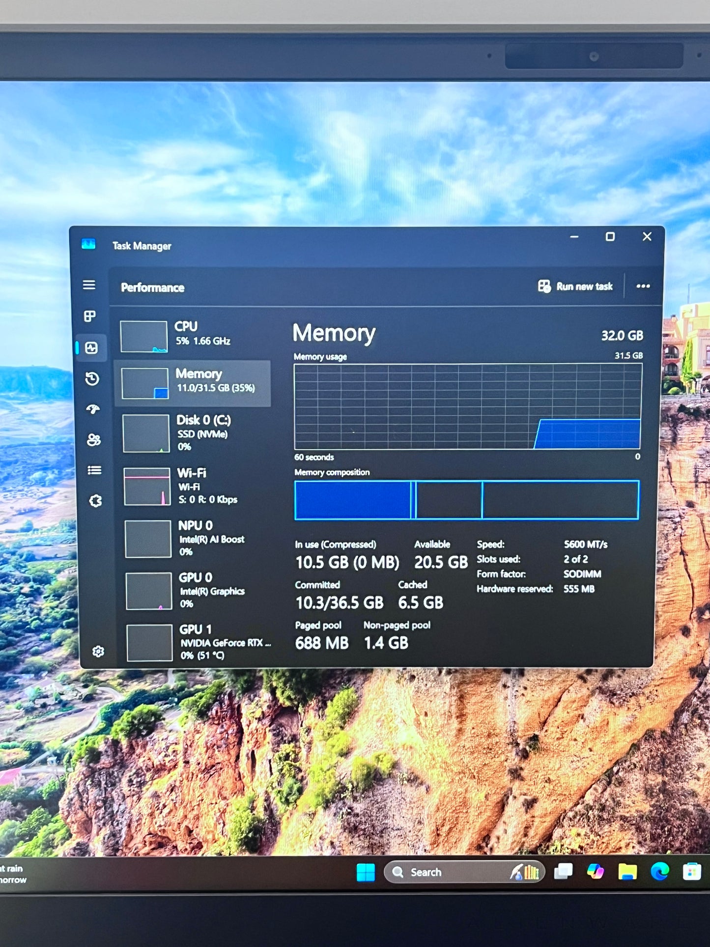Open Microsoft Store from taskbar
The width and height of the screenshot is (710, 947).
point(692,872)
